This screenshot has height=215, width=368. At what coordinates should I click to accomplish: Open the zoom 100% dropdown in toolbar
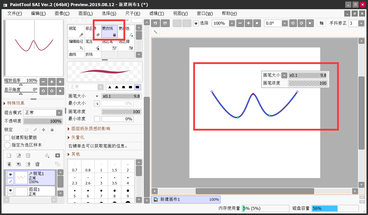tap(232, 23)
